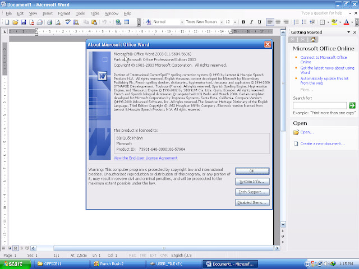Toggle Italic formatting

(251, 22)
